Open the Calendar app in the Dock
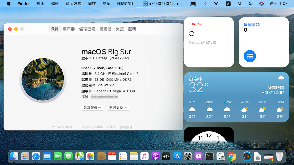The image size is (294, 165). coord(112,156)
